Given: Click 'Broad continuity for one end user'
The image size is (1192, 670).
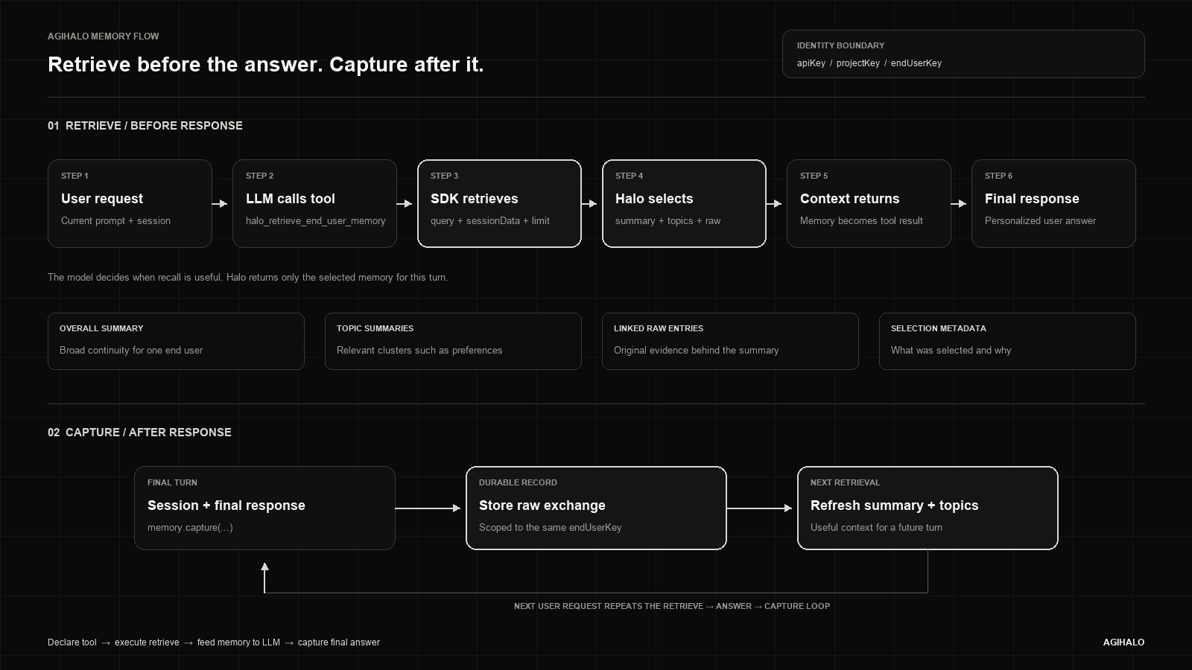Looking at the screenshot, I should tap(131, 351).
